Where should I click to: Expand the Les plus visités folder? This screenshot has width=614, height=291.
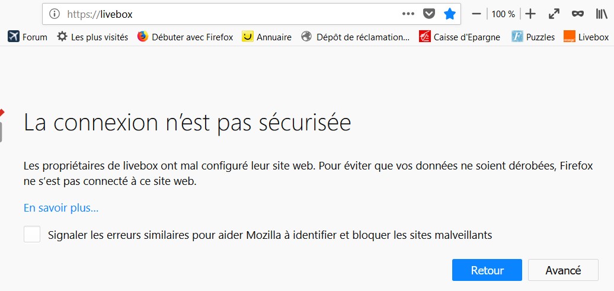coord(92,37)
